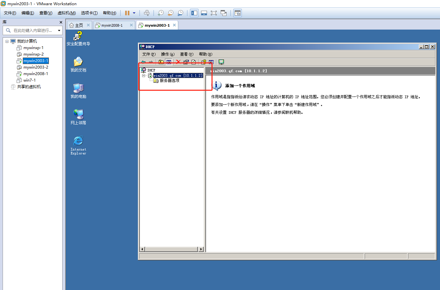
Task: Close the mywin2008-1 tab
Action: [131, 25]
